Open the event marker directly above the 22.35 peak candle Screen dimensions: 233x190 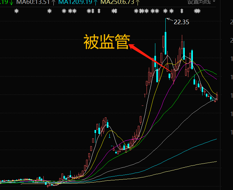[x=165, y=11]
